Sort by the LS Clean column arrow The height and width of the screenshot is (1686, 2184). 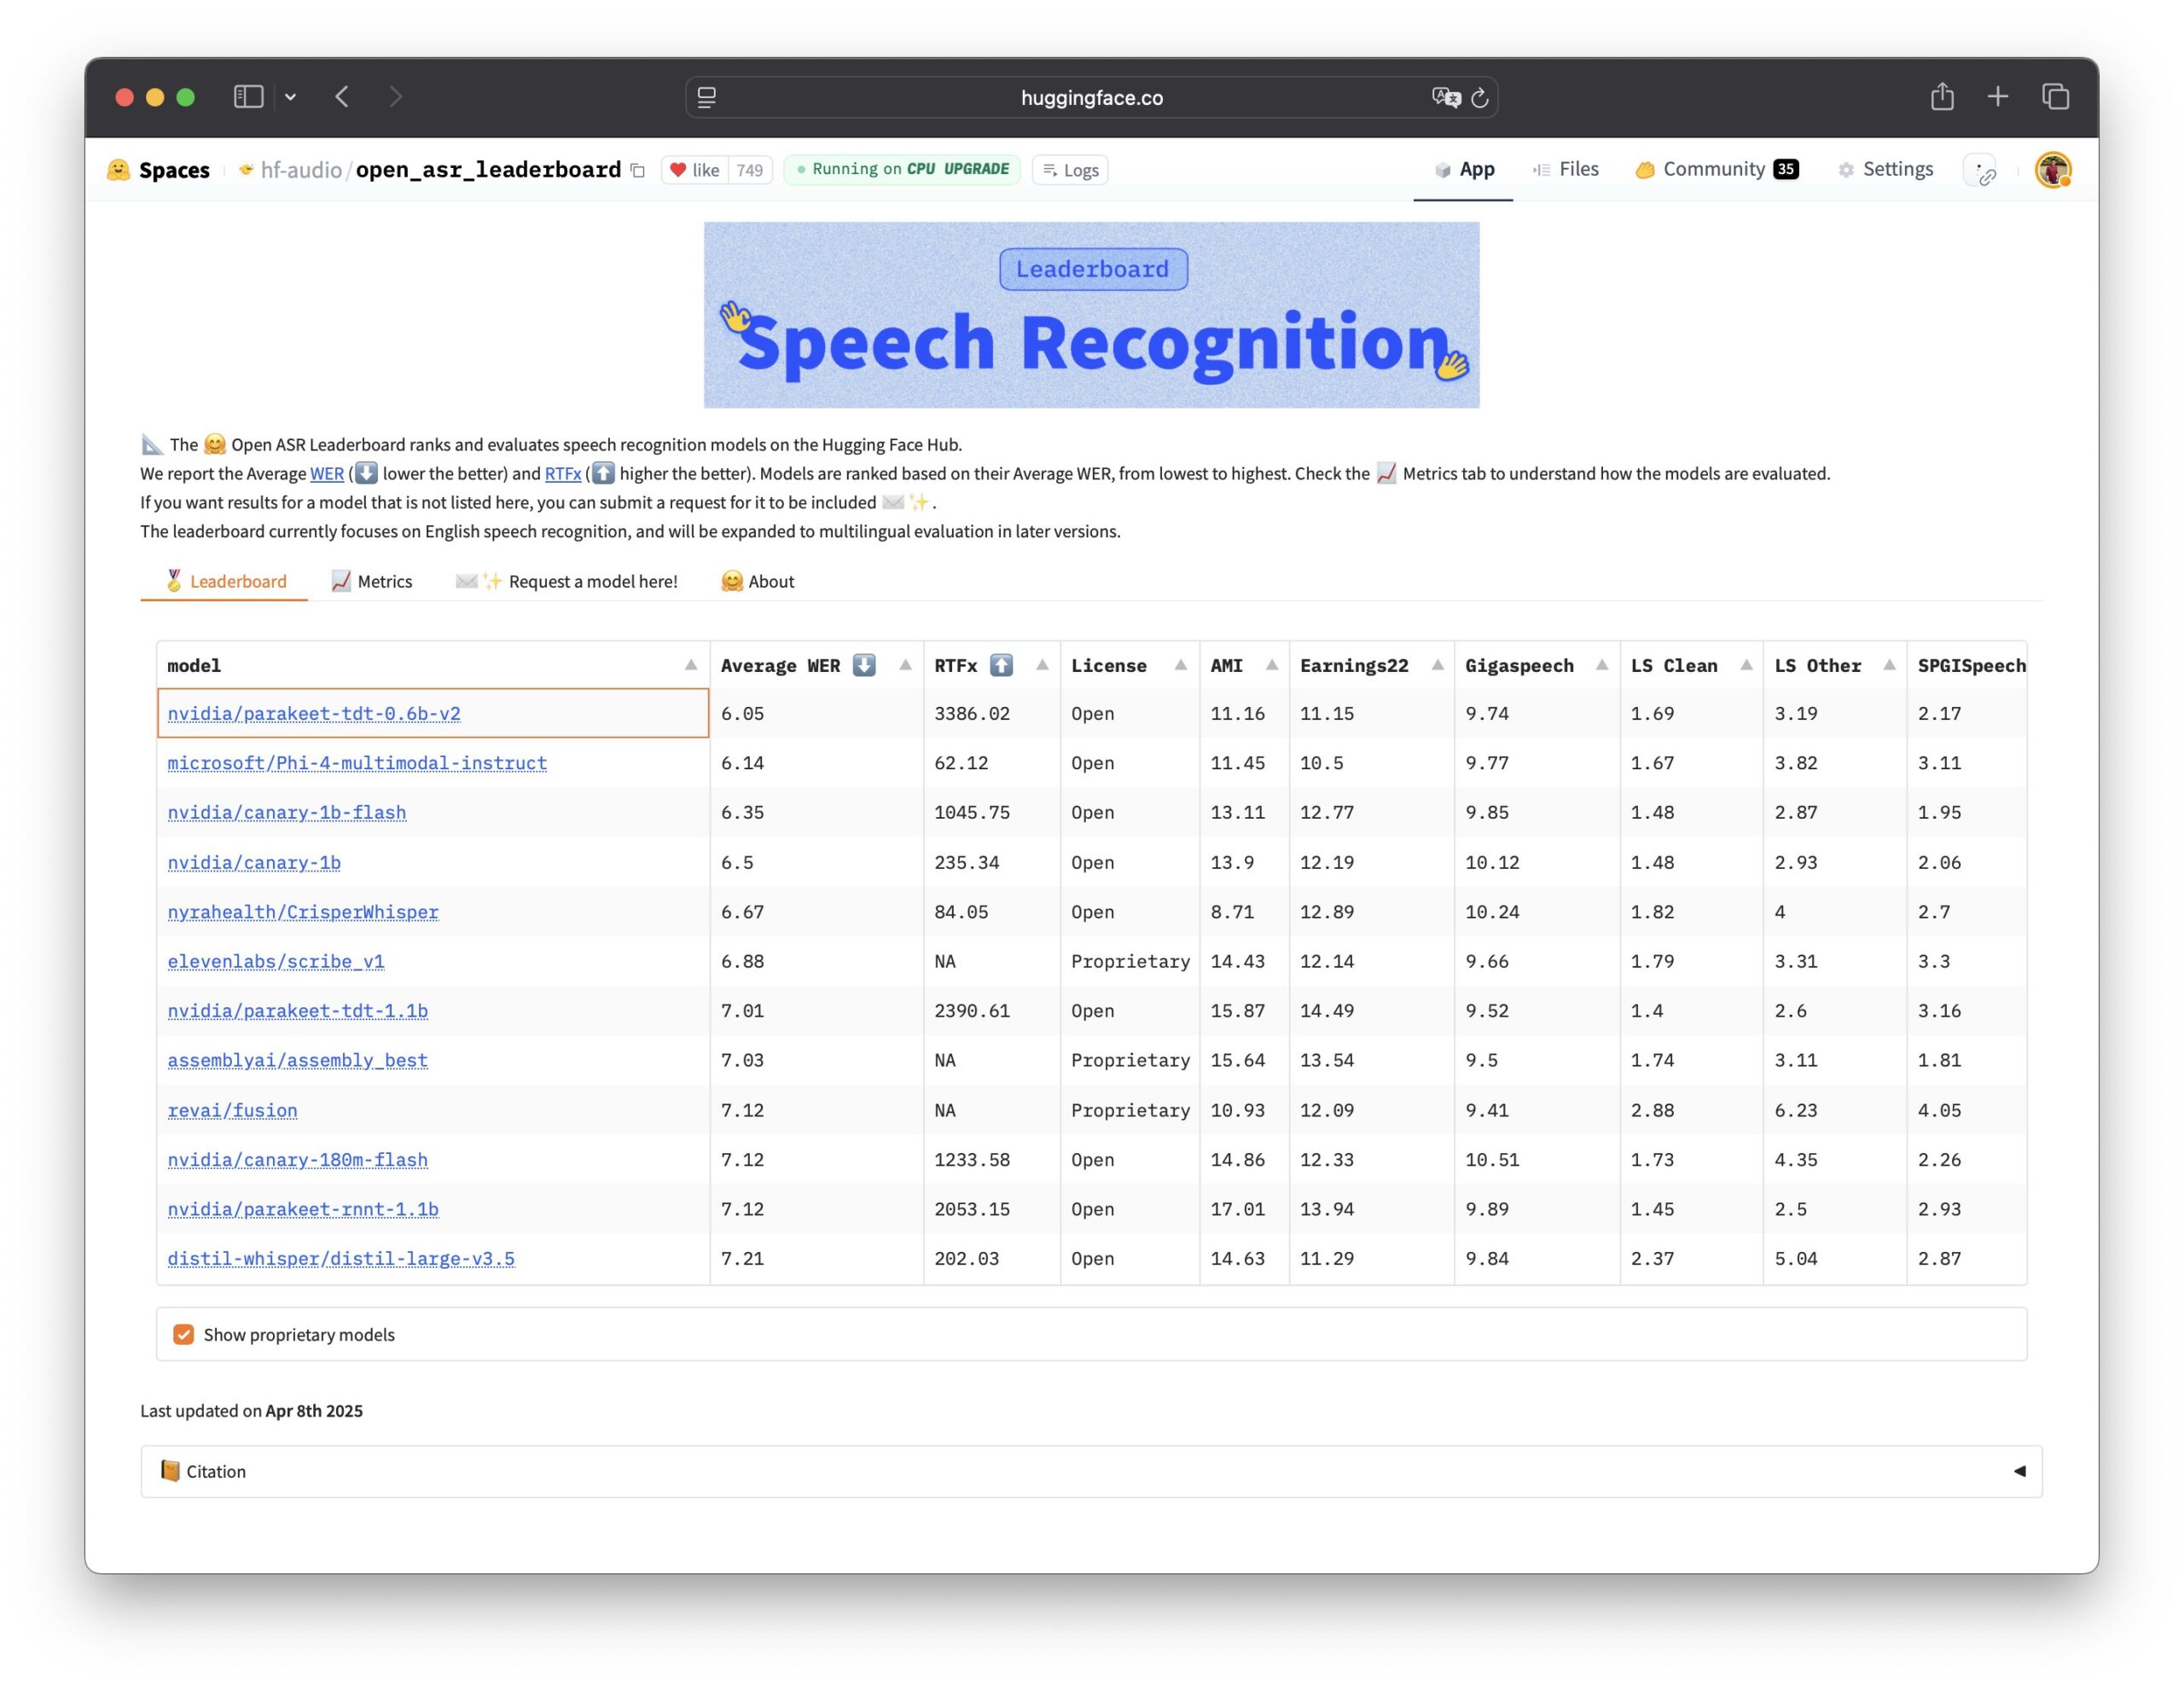tap(1746, 665)
